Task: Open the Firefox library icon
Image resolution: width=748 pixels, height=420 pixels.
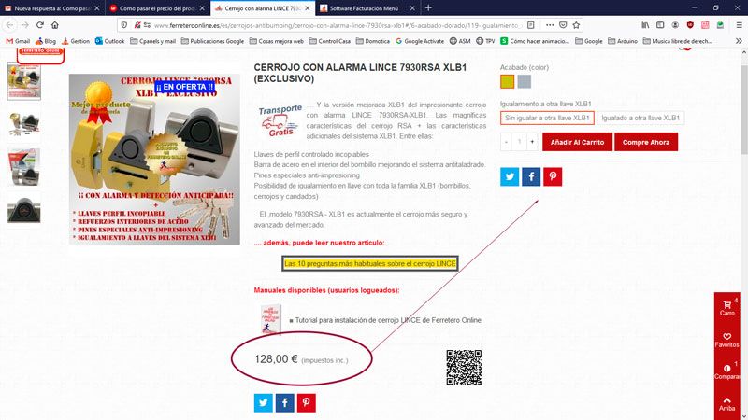Action: tap(645, 25)
